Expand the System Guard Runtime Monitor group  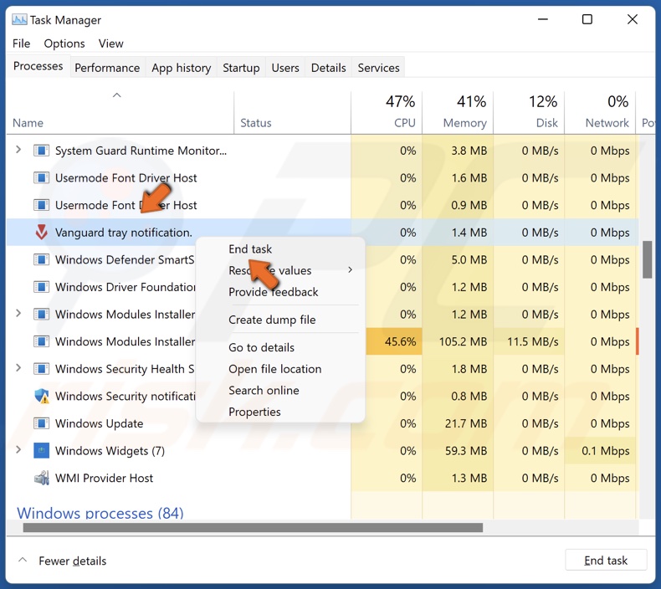pos(18,150)
